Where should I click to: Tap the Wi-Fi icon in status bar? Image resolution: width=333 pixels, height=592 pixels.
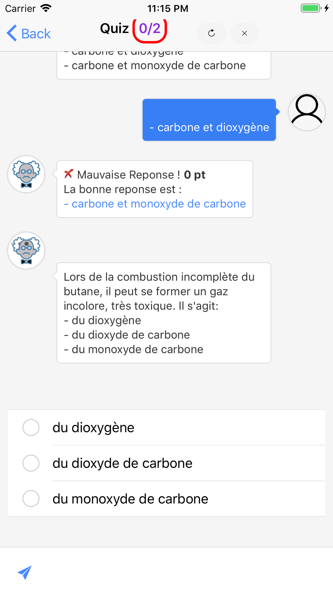(46, 8)
